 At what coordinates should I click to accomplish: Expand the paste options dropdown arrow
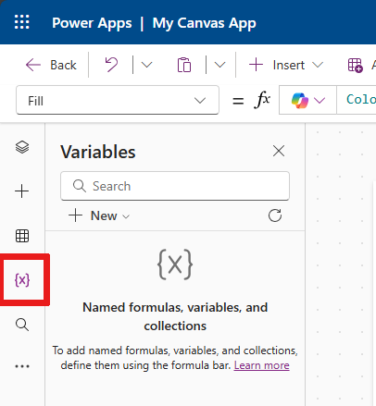[x=219, y=65]
